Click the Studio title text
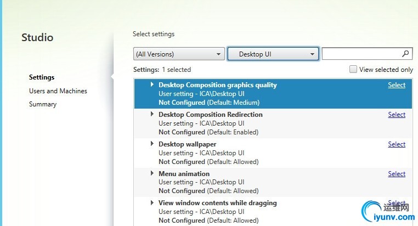The width and height of the screenshot is (418, 226). coord(37,37)
